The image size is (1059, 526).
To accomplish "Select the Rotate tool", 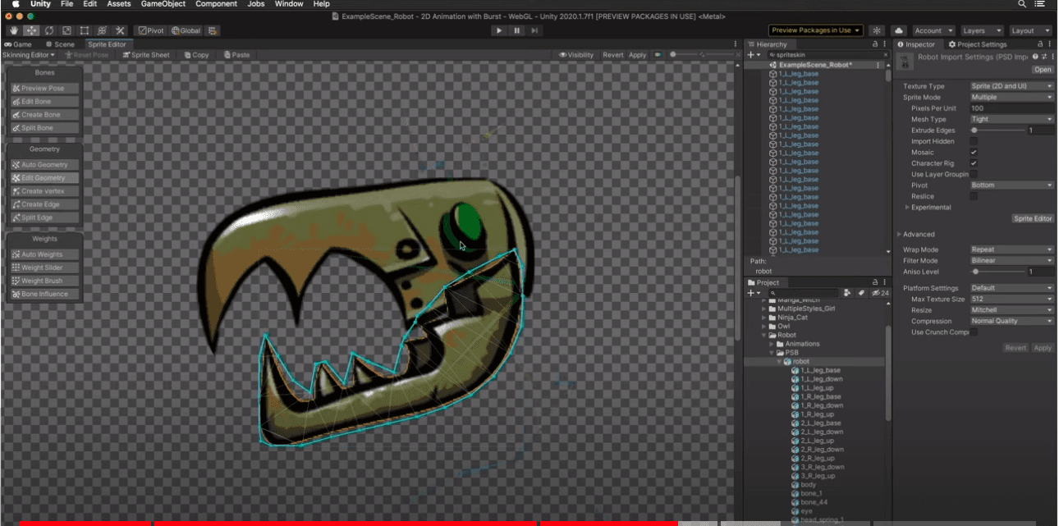I will 48,30.
